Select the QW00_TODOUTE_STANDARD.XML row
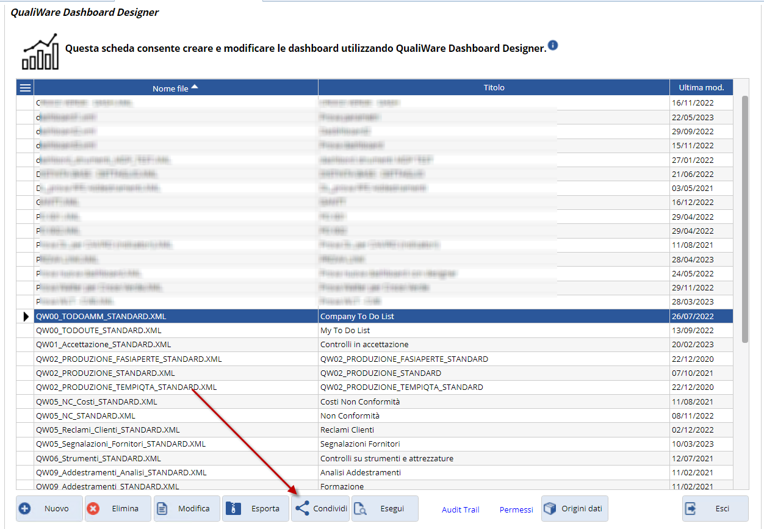Screen dimensions: 764x529 [x=99, y=331]
